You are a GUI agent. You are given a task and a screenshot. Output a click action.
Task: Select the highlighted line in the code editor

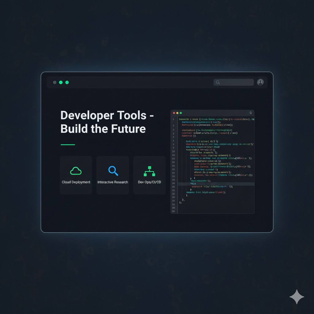[x=215, y=184]
